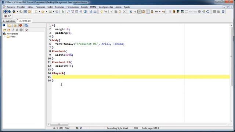Open the Arquivo menu
The height and width of the screenshot is (132, 235).
(x=11, y=7)
